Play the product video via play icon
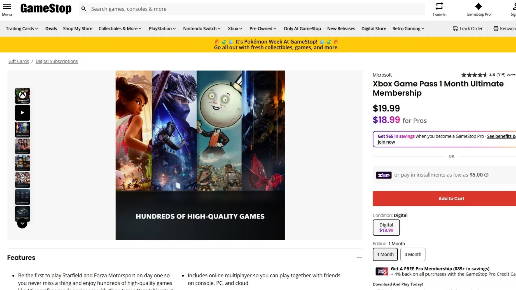516x290 pixels. (22, 113)
